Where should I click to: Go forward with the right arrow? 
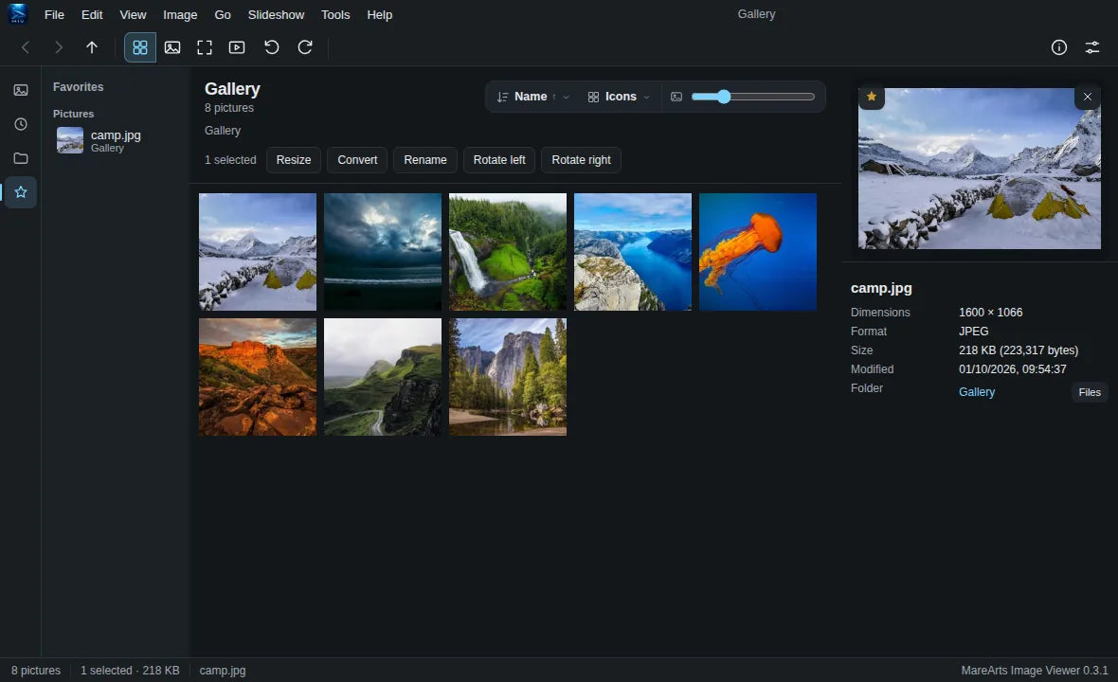(x=59, y=47)
